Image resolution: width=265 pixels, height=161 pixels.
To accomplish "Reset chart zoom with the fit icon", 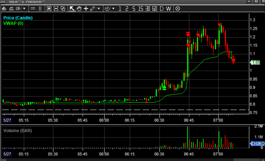I will click(x=63, y=8).
